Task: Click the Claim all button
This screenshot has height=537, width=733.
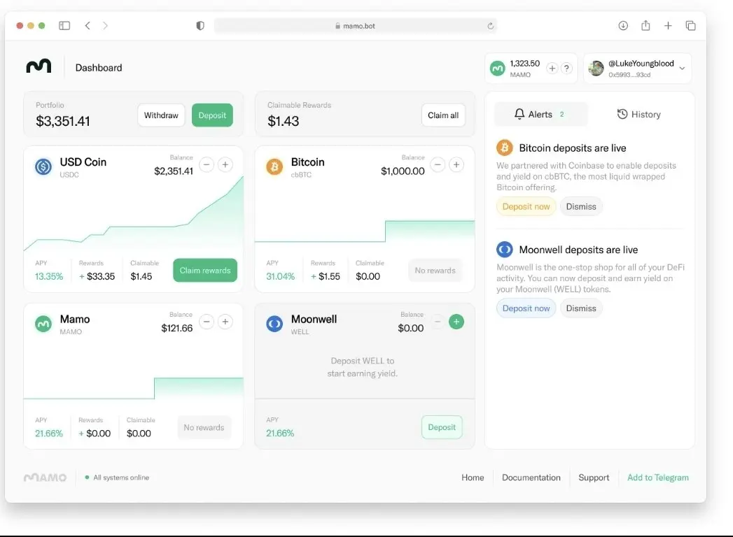Action: pyautogui.click(x=443, y=115)
